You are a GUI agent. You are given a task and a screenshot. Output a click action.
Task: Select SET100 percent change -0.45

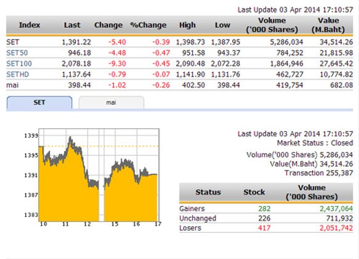tap(161, 64)
